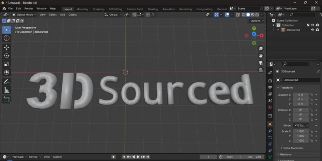Open the Object Mode dropdown
Screen dimensions: 322x161
tap(24, 14)
